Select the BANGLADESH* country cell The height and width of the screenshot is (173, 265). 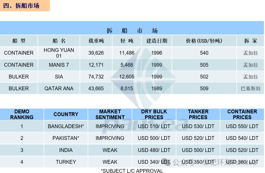pos(66,126)
